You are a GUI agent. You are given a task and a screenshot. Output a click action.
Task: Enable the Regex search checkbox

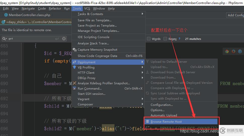coord(165,39)
